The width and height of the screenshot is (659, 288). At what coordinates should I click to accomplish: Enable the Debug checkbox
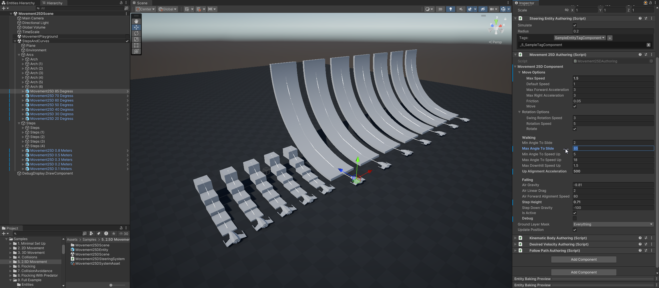click(575, 218)
